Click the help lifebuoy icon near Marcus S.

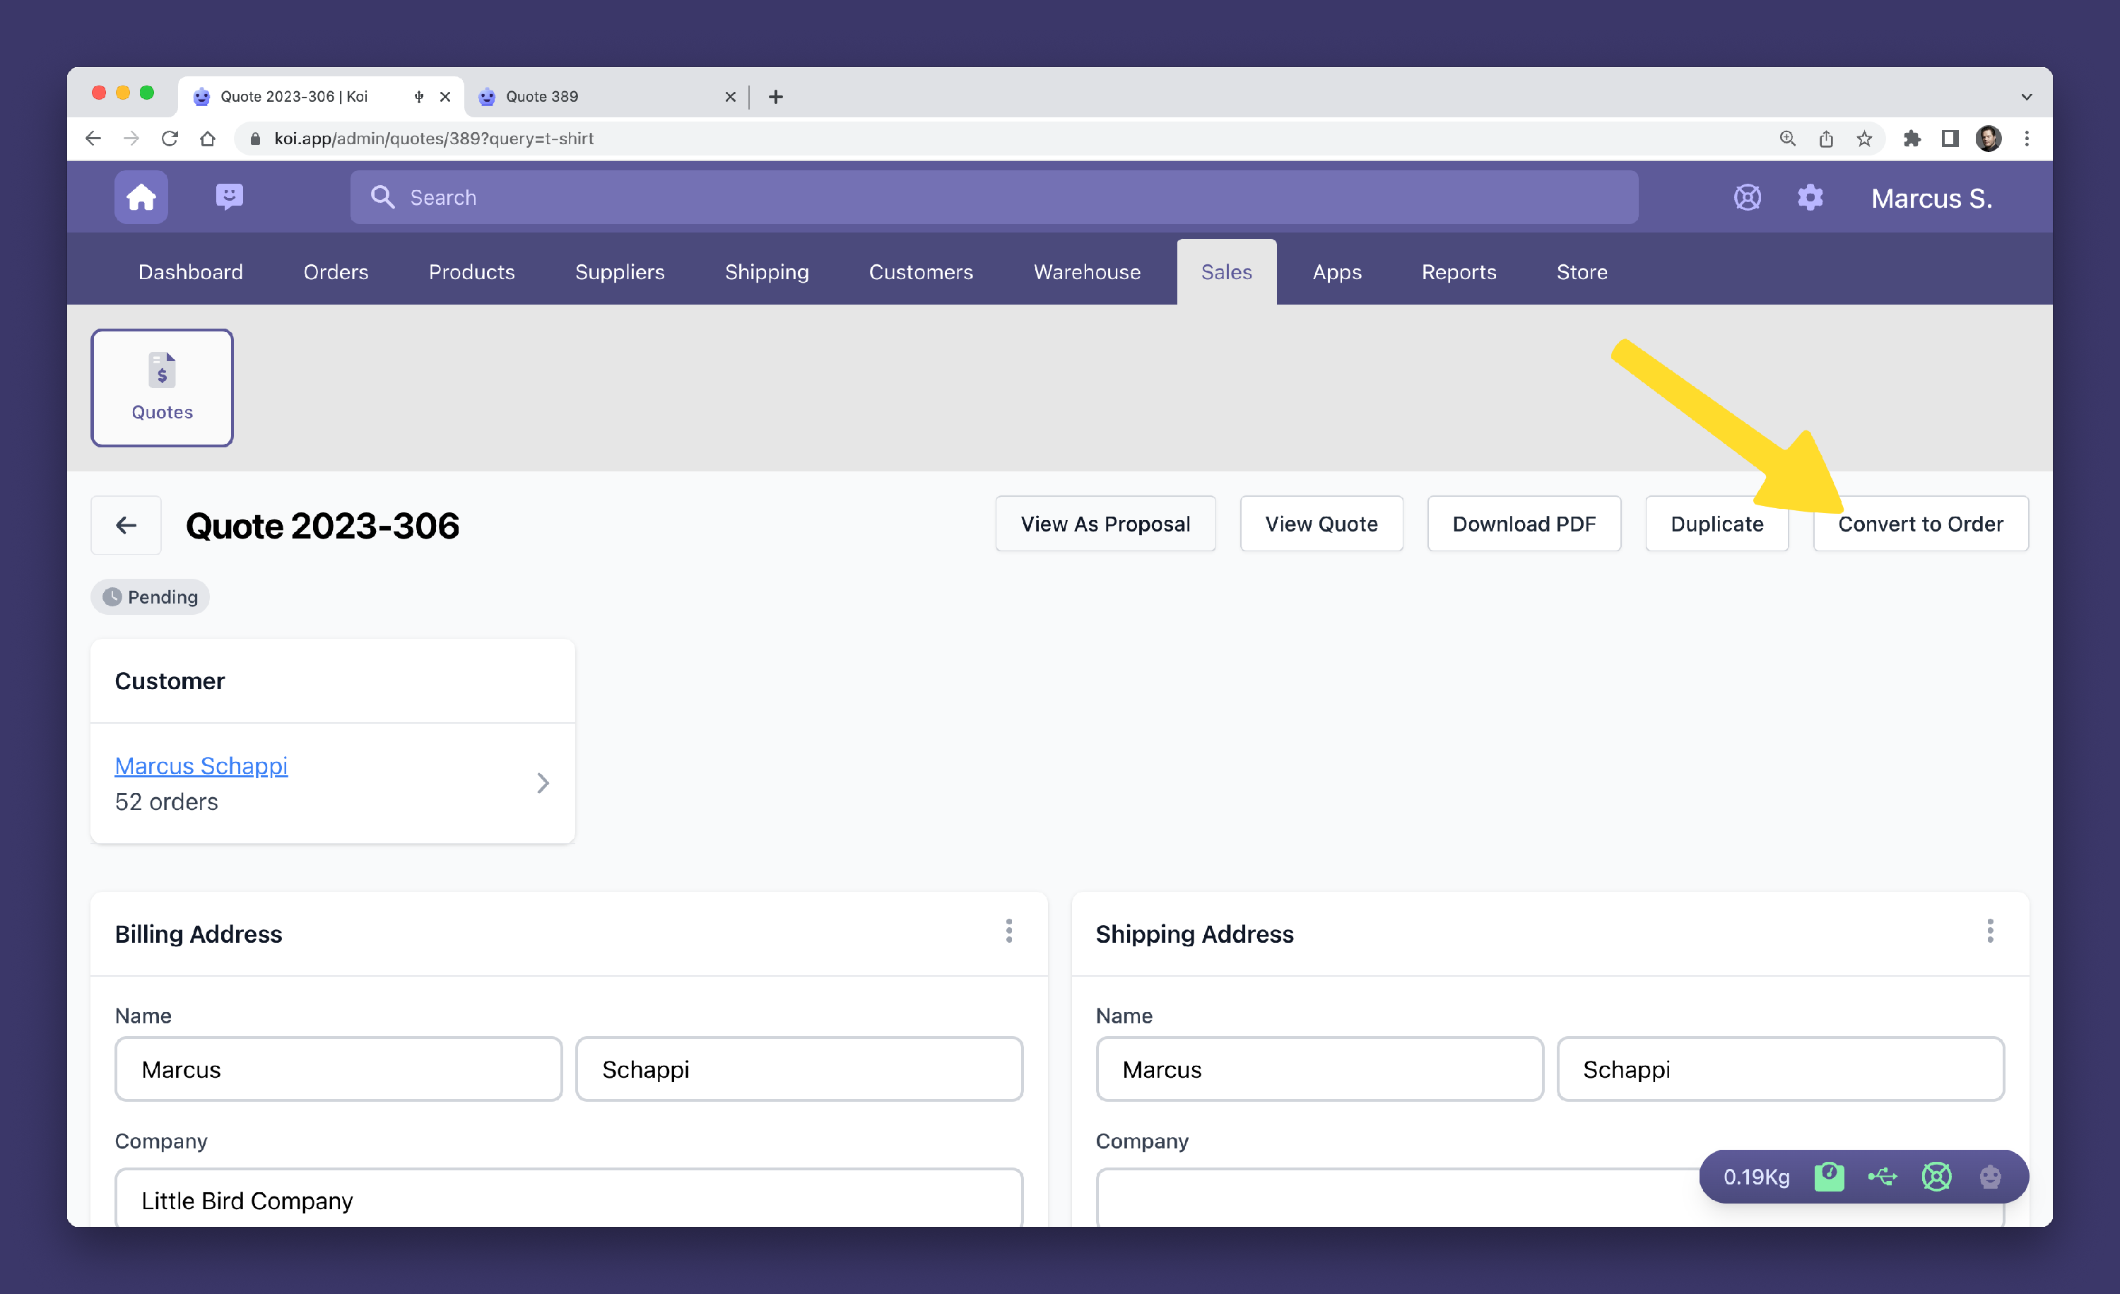coord(1747,198)
